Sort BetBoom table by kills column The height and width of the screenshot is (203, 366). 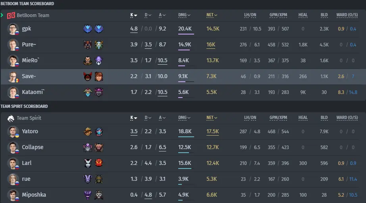pyautogui.click(x=133, y=15)
